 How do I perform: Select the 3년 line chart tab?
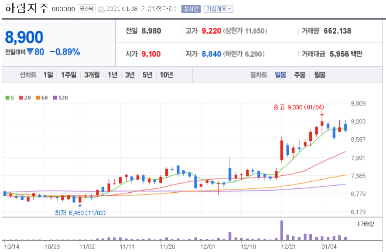coord(130,75)
